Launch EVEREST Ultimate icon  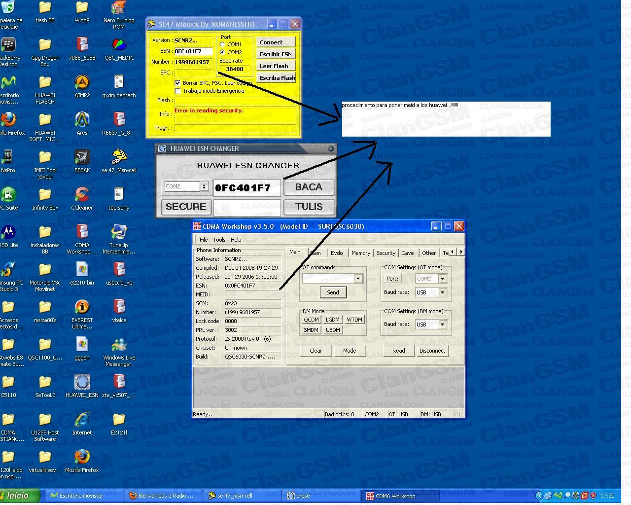pos(82,307)
